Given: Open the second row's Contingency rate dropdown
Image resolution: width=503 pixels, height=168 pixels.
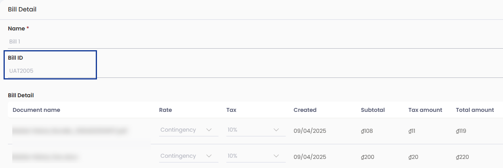Looking at the screenshot, I should coord(189,156).
